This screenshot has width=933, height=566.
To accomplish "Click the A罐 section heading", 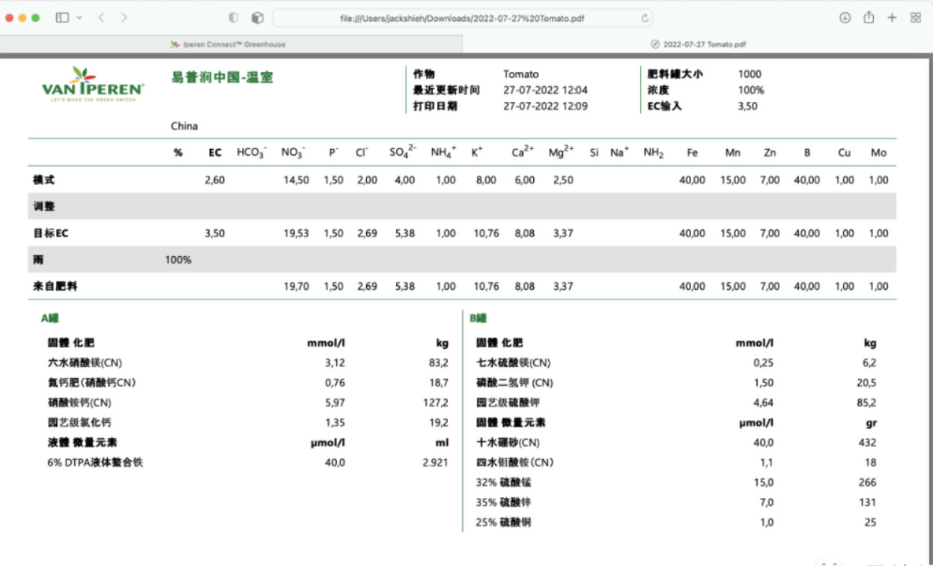I will click(49, 318).
